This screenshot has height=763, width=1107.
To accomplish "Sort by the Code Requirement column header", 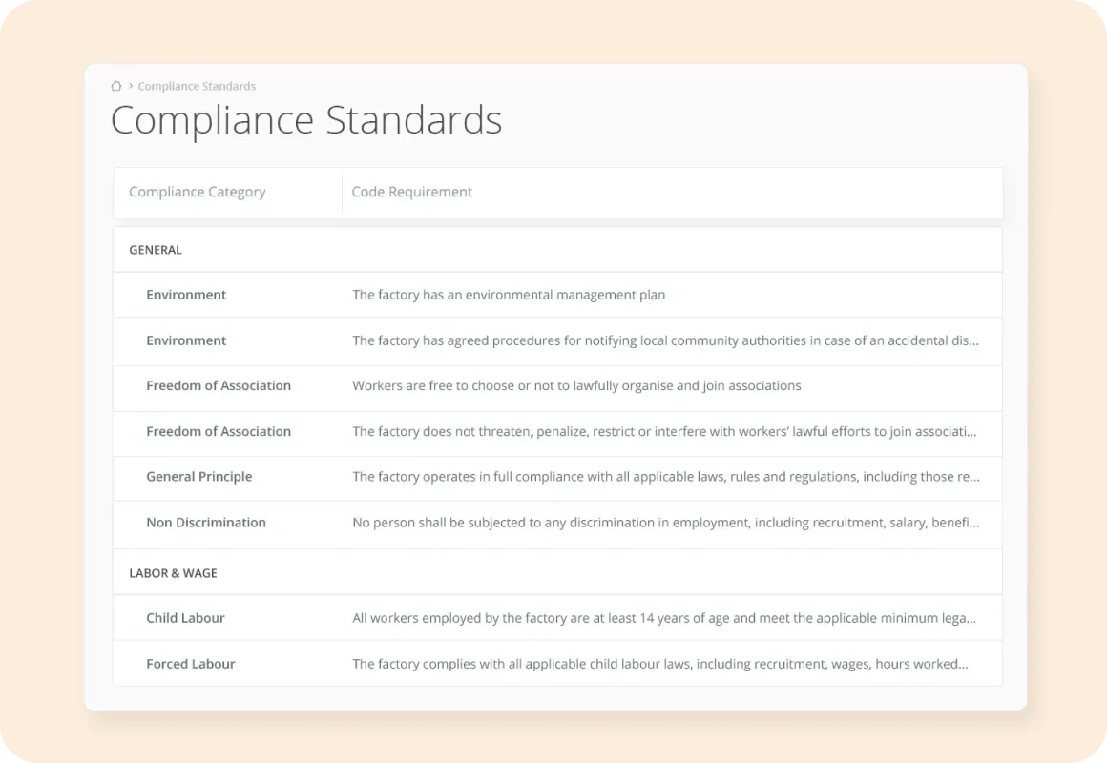I will (411, 192).
